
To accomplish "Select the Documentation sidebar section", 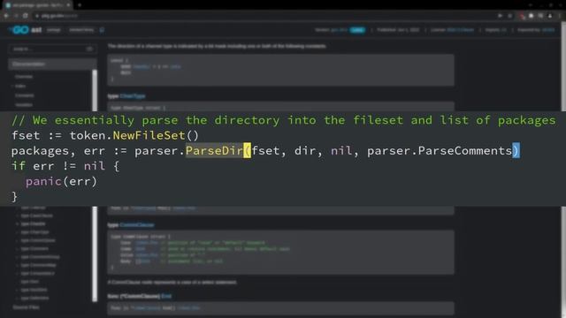I will click(x=52, y=64).
